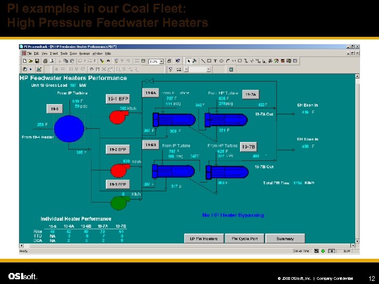Click the vertical scrollbar down arrow
Viewport: 379px width, 284px height.
pyautogui.click(x=357, y=241)
